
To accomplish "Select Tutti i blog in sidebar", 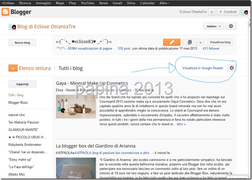I will (x=16, y=95).
